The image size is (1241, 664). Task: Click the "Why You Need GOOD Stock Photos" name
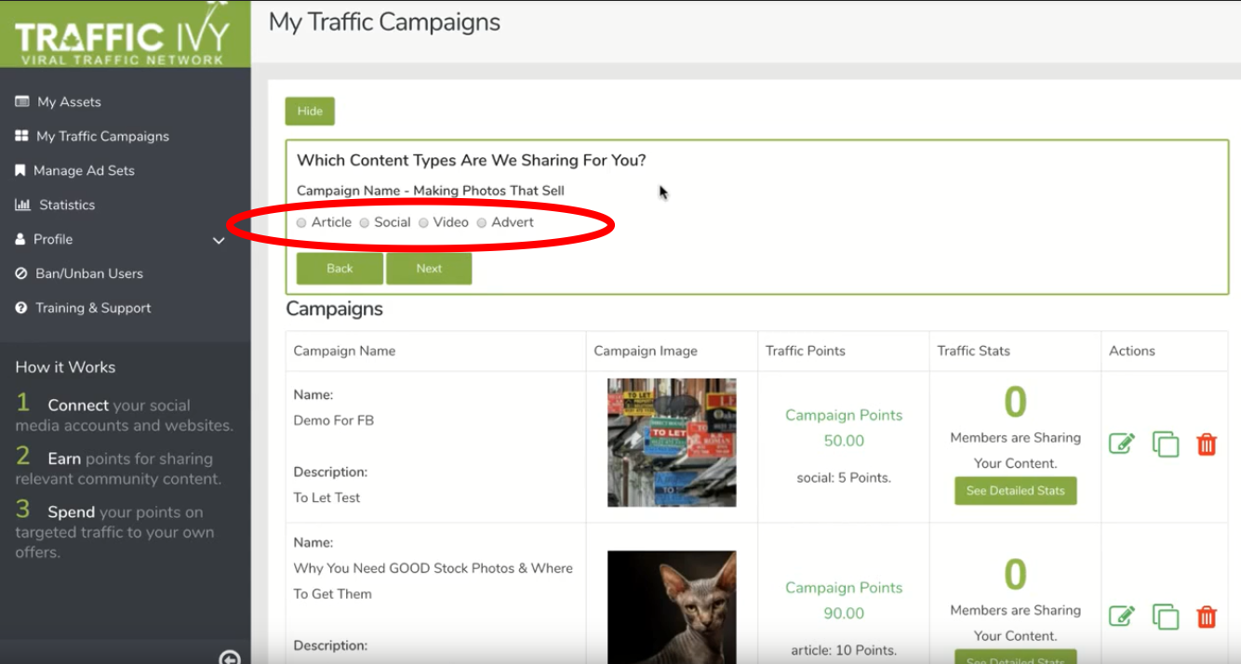tap(434, 581)
